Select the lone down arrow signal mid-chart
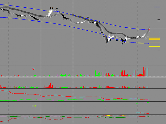The height and width of the screenshot is (124, 166). point(88,17)
